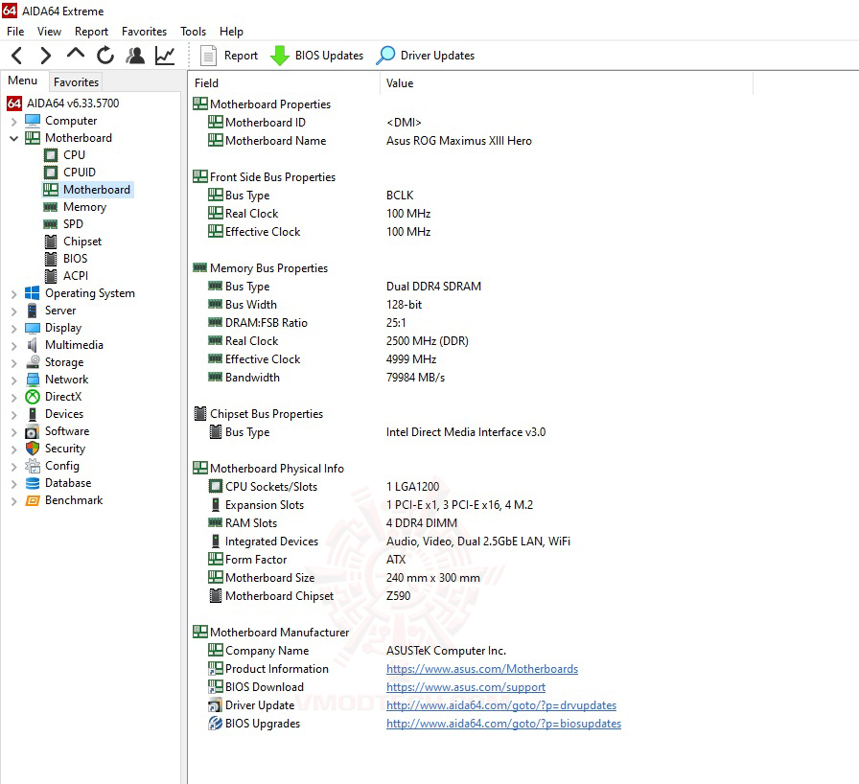Expand the DirectX tree node
The width and height of the screenshot is (859, 784).
click(14, 397)
